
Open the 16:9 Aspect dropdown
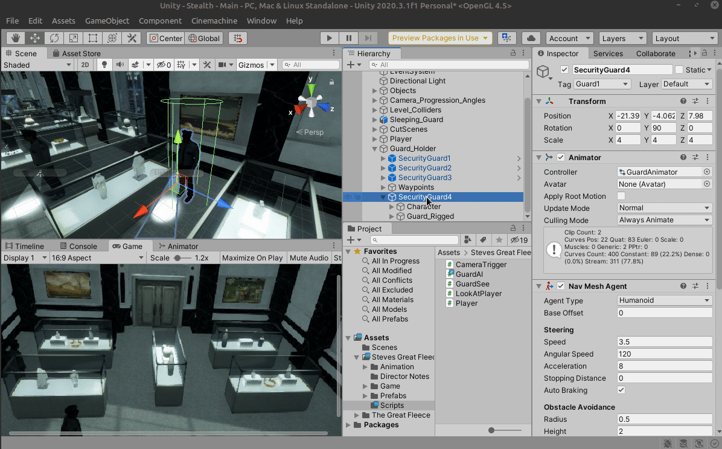click(98, 257)
